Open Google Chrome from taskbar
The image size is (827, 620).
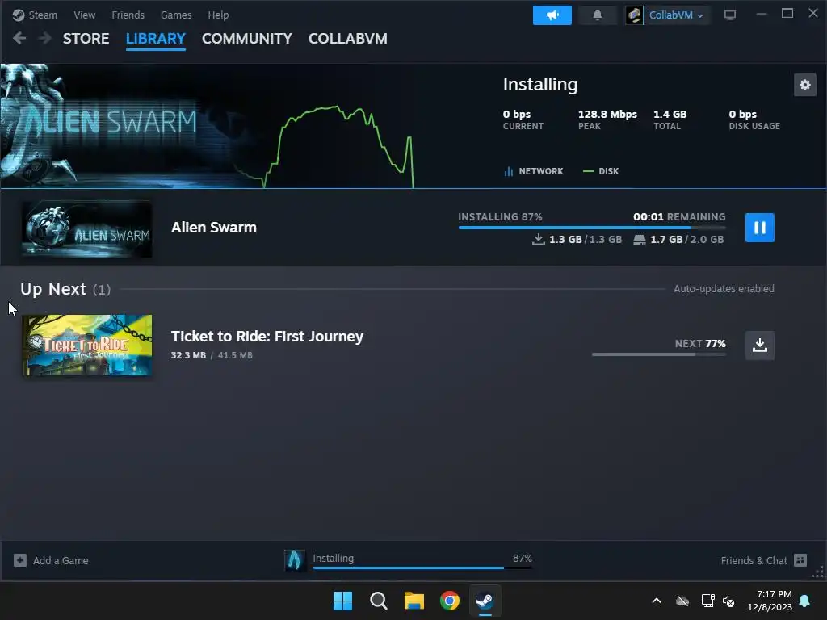pyautogui.click(x=450, y=601)
